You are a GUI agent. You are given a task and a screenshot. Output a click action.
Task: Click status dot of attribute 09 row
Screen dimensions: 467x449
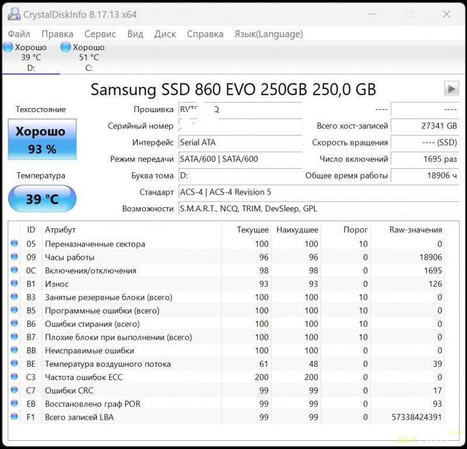(x=14, y=256)
